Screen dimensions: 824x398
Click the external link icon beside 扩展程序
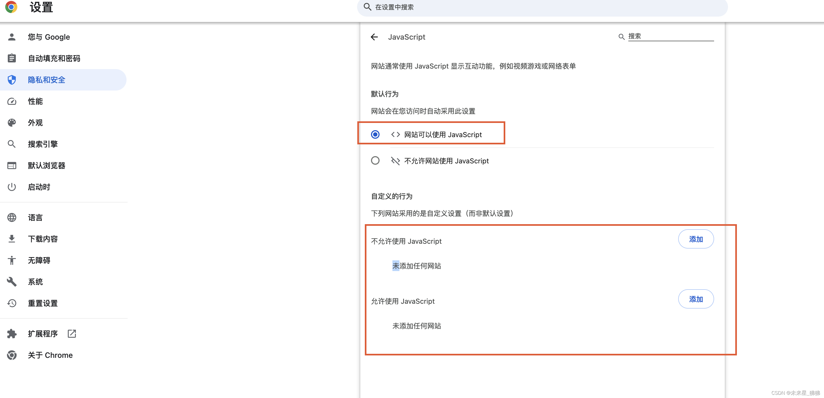click(72, 334)
